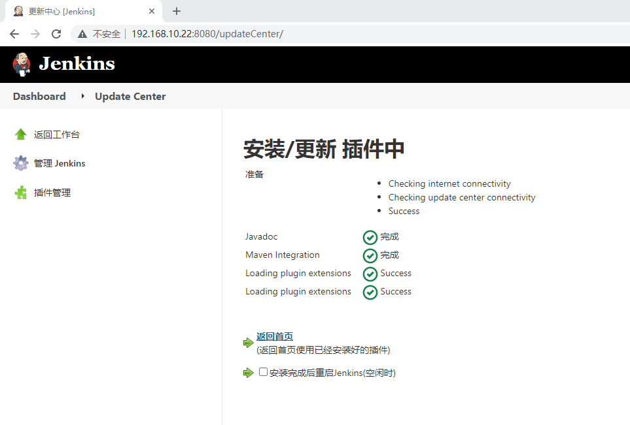The width and height of the screenshot is (630, 425).
Task: Go to 返回工作台 in sidebar
Action: tap(57, 134)
